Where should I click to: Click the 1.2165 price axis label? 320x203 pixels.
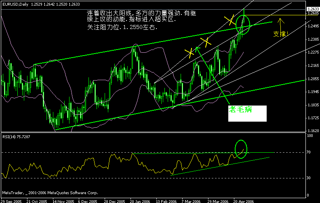pos(313,66)
